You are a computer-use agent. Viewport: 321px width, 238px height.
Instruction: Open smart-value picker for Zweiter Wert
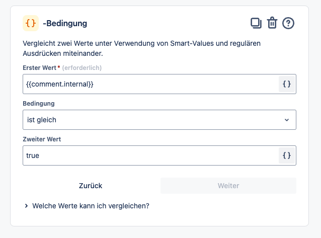coord(287,155)
